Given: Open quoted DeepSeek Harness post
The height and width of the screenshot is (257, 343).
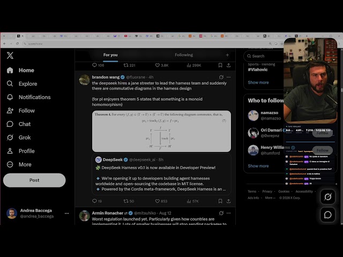Looking at the screenshot, I should pyautogui.click(x=161, y=174).
